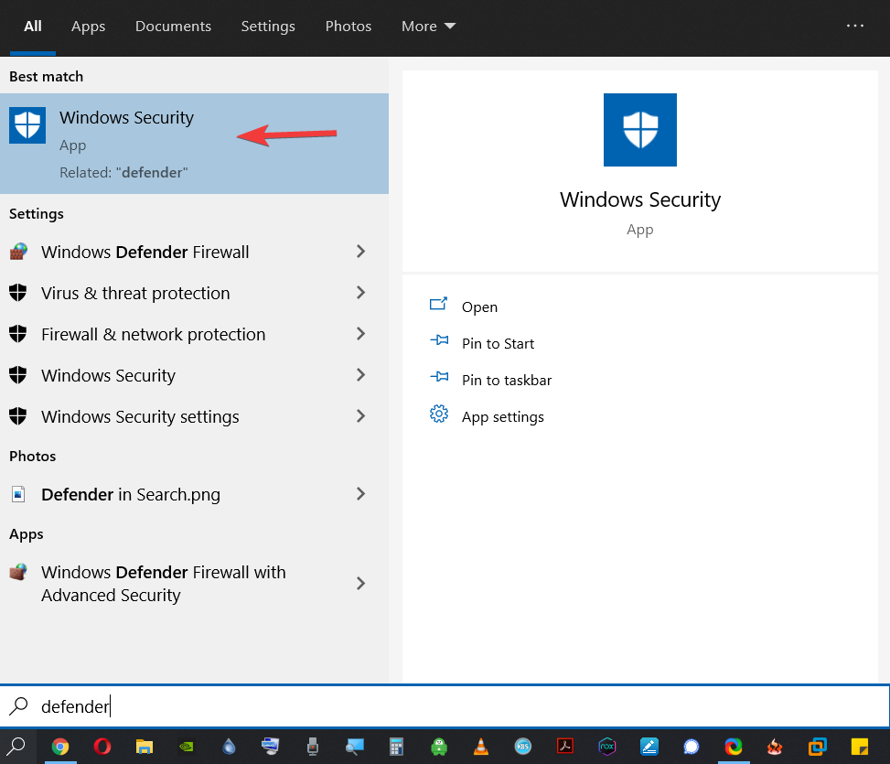Click the Pin to taskbar pin icon
The image size is (890, 764).
pos(439,377)
